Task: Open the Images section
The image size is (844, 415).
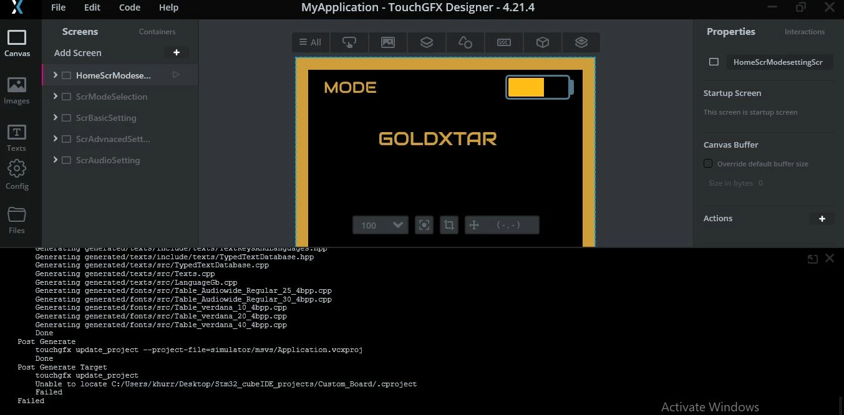Action: pyautogui.click(x=17, y=90)
